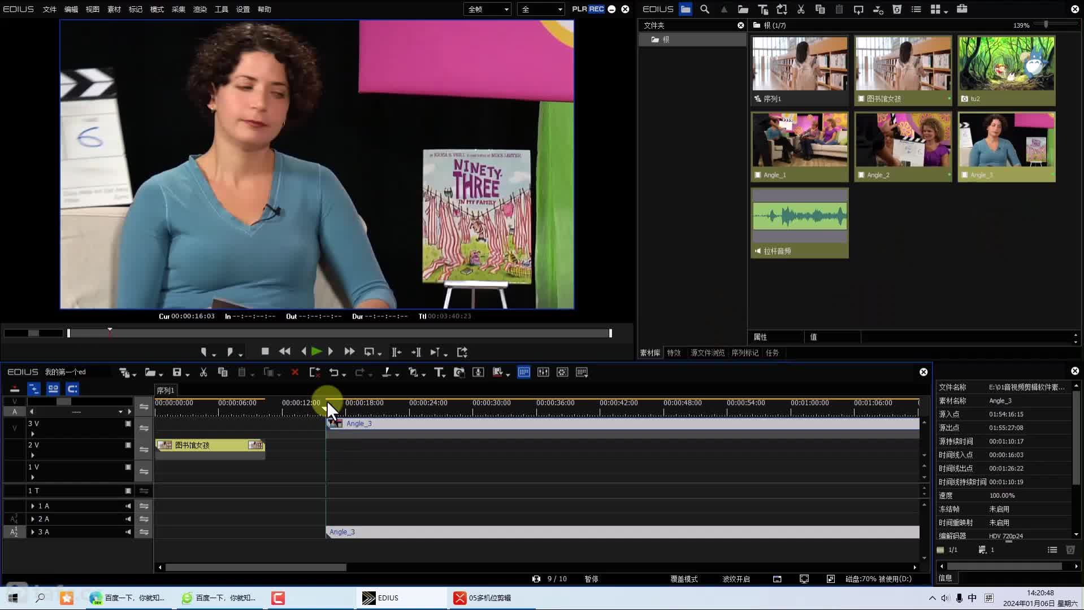Open Undo history dropdown arrow
The image size is (1084, 610).
click(x=344, y=374)
